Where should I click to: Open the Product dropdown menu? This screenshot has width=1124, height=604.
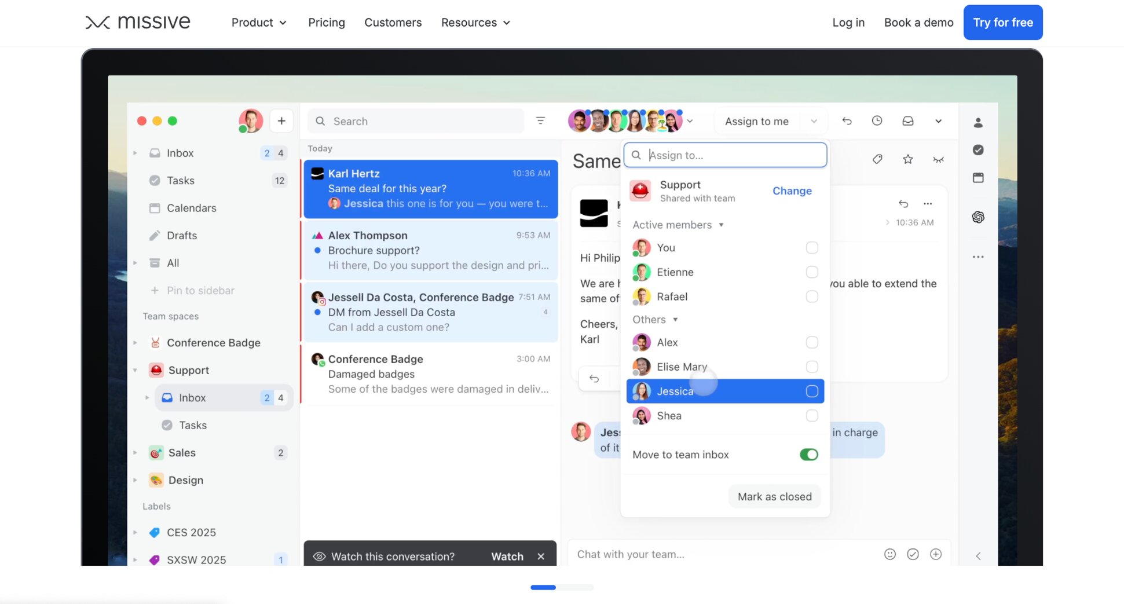259,23
